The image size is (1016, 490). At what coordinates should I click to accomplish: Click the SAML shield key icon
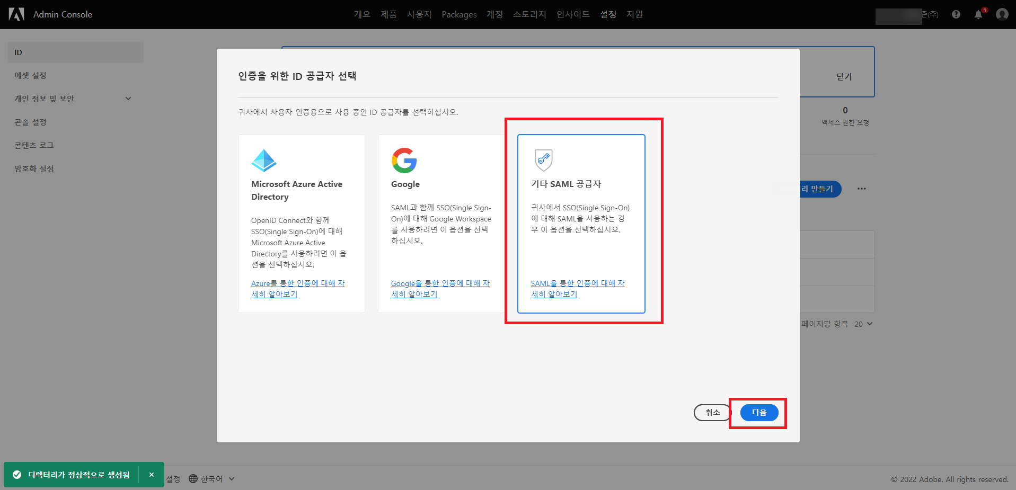[x=544, y=160]
